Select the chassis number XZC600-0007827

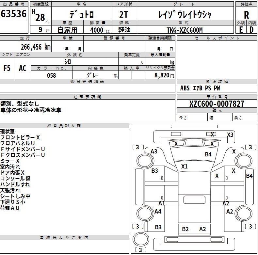point(217,104)
